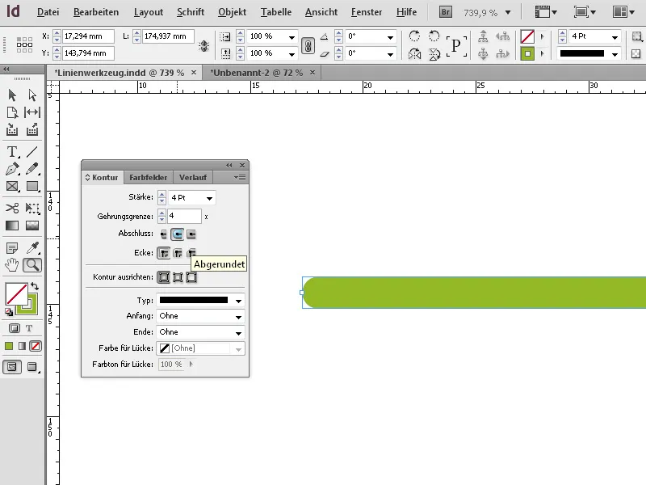
Task: Open the zoom level 739,9 % dropdown
Action: click(x=508, y=12)
